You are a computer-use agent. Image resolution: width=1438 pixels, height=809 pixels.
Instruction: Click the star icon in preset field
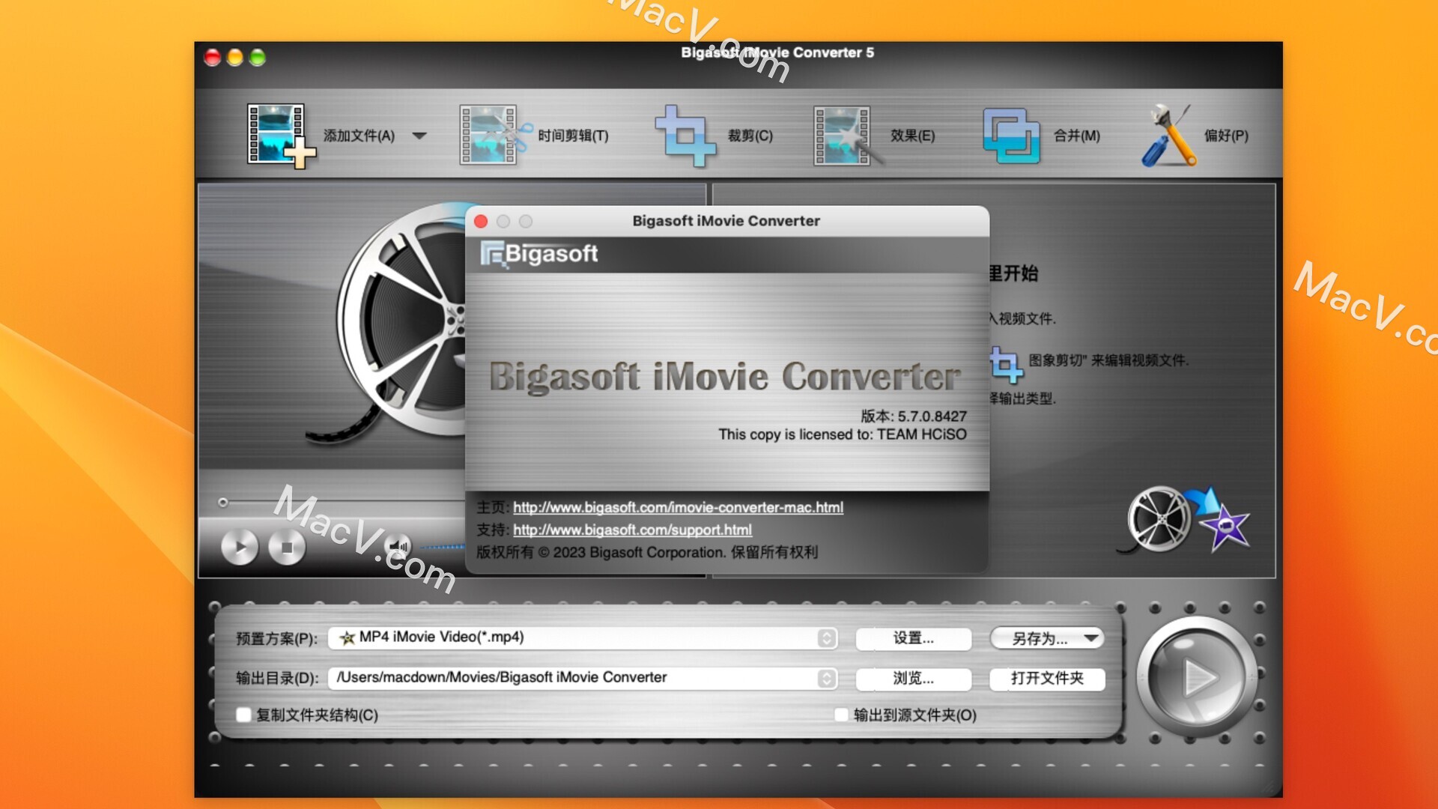[347, 637]
